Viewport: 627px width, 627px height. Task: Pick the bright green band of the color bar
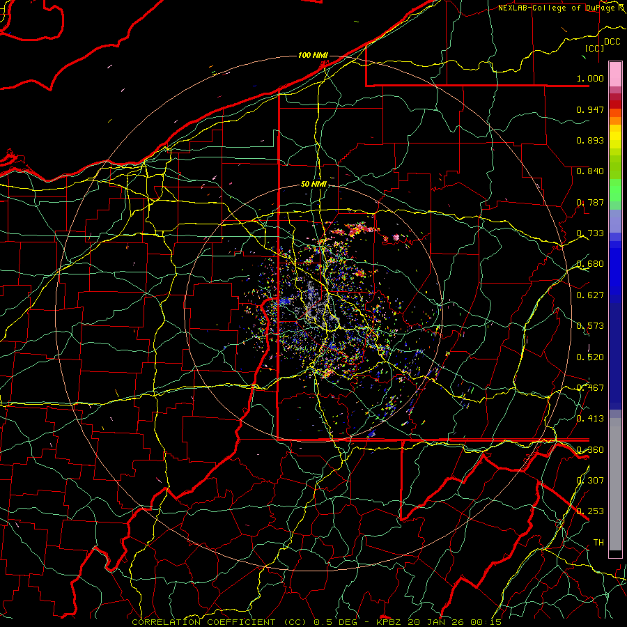point(615,190)
